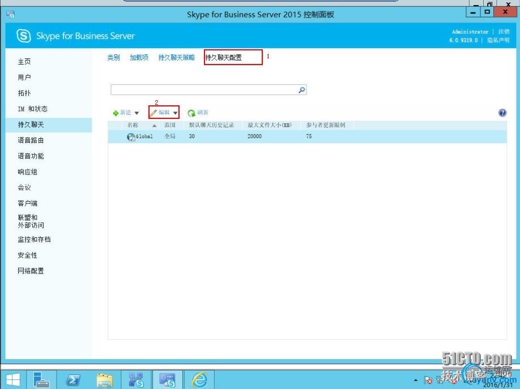This screenshot has height=389, width=520.
Task: Click the Administrator user name
Action: (470, 32)
